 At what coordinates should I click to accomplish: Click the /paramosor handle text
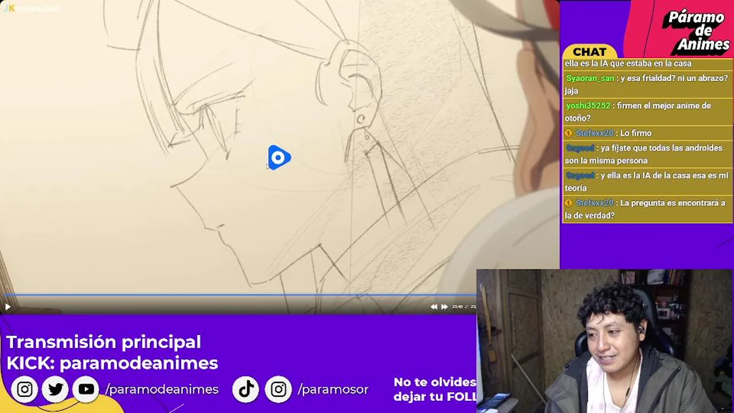[333, 389]
